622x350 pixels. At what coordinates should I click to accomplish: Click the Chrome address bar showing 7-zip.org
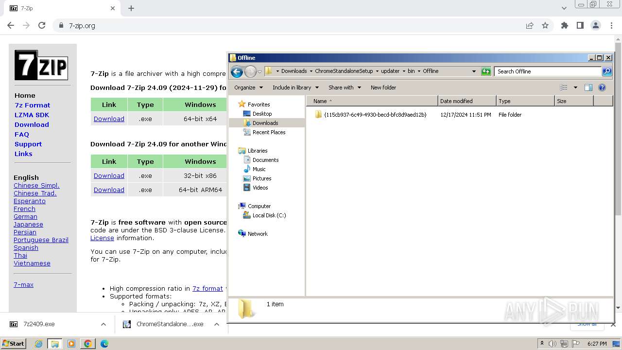coord(288,25)
